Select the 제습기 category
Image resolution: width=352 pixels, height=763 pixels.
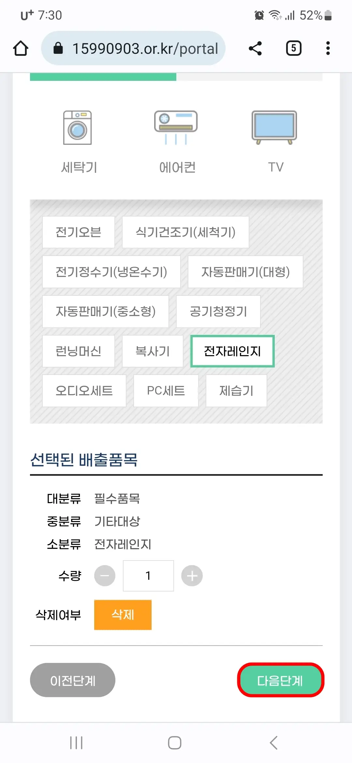[236, 391]
